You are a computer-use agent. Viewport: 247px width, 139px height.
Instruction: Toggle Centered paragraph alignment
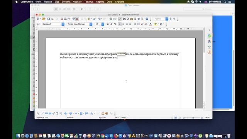pyautogui.click(x=123, y=24)
